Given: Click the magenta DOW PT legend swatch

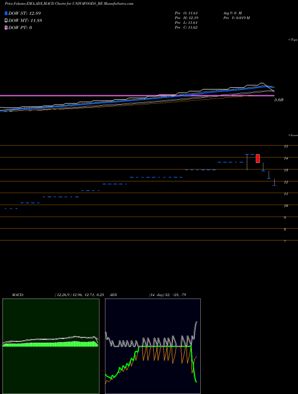Looking at the screenshot, I should pos(6,27).
